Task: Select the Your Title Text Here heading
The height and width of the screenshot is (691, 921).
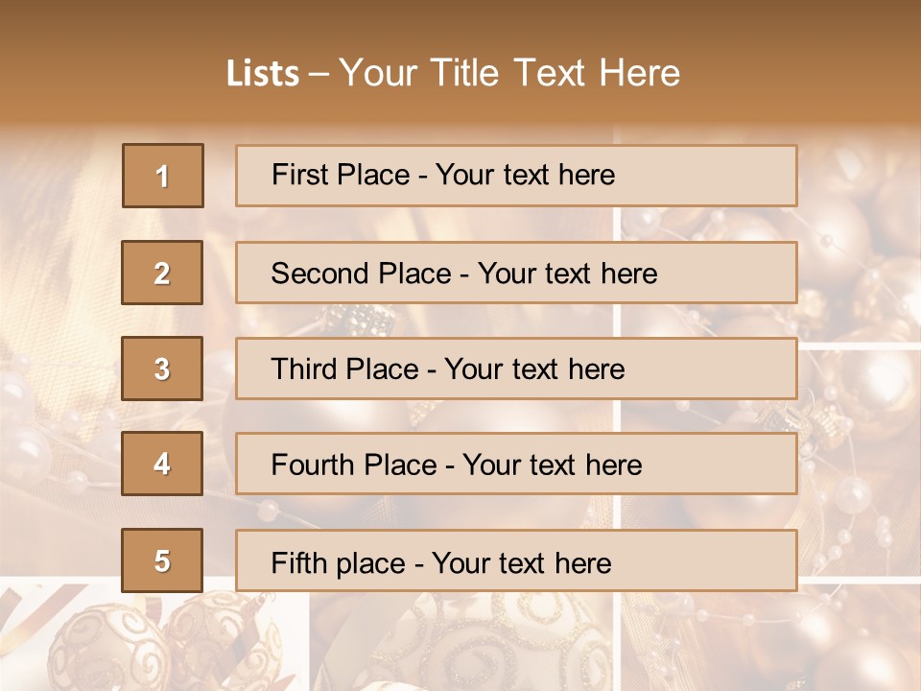Action: (x=509, y=74)
